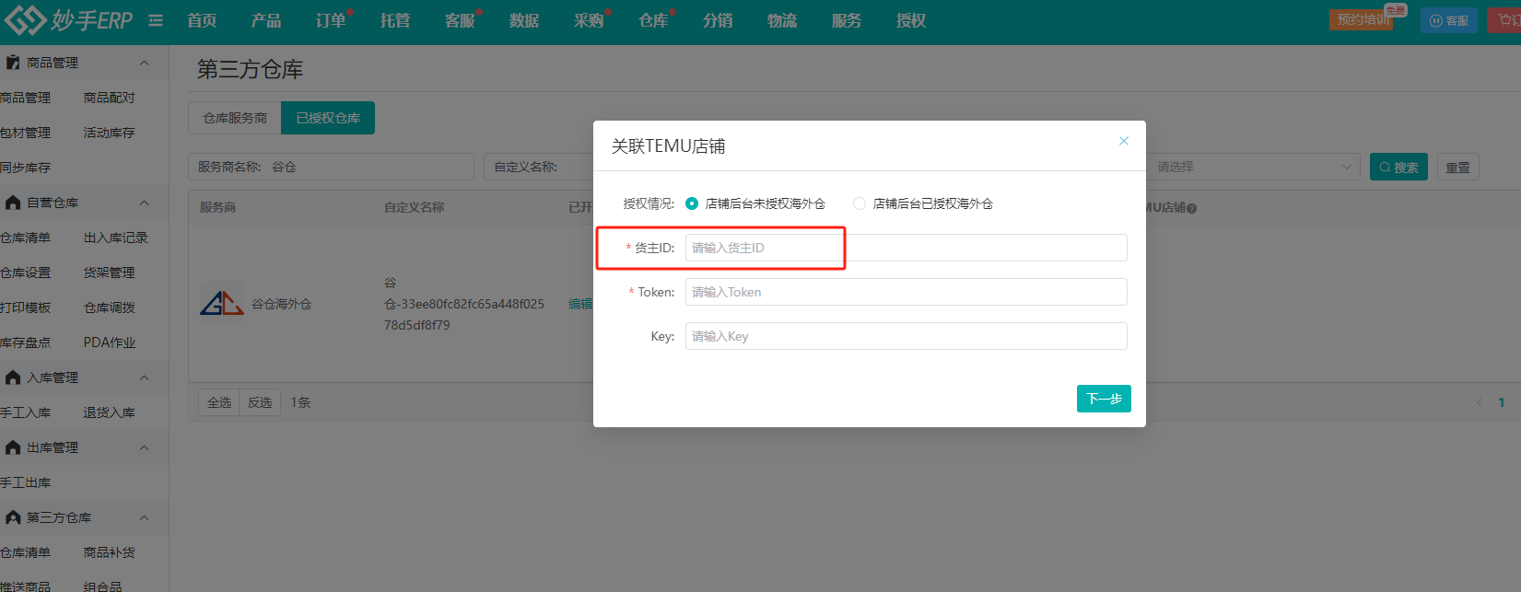Image resolution: width=1521 pixels, height=592 pixels.
Task: Click page number 1 in pagination
Action: tap(1502, 402)
